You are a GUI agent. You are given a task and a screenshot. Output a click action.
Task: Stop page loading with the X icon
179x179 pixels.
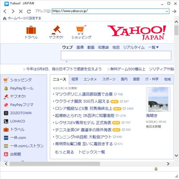click(21, 11)
